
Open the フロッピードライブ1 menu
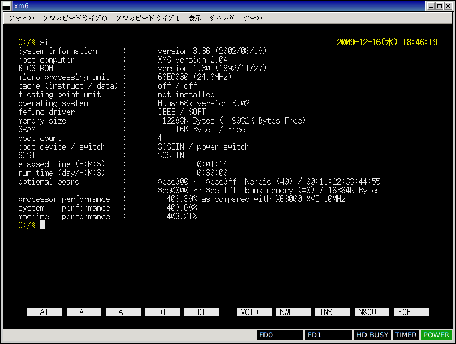[148, 19]
